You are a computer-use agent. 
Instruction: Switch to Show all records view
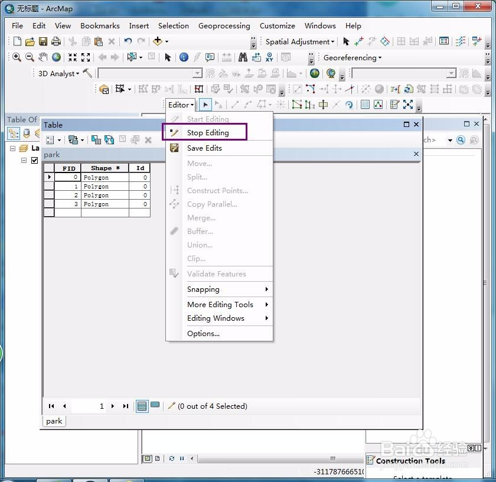pos(142,406)
